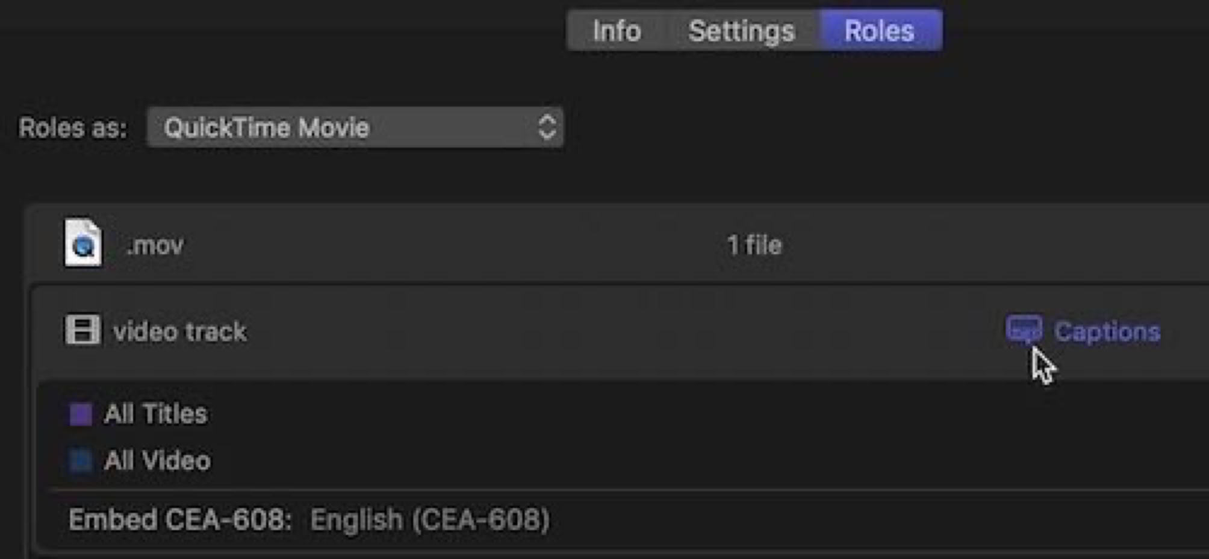Click the Embed CEA-608 label
The width and height of the screenshot is (1209, 559).
pyautogui.click(x=180, y=519)
